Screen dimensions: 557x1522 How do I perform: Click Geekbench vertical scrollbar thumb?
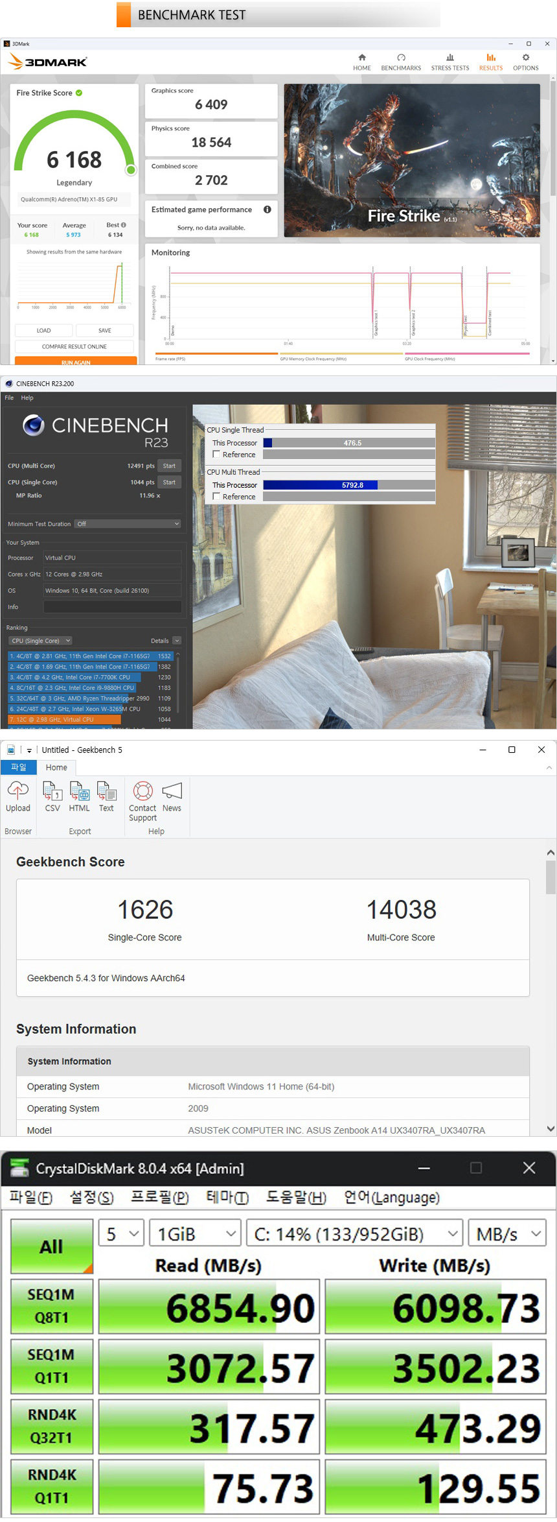tap(551, 877)
